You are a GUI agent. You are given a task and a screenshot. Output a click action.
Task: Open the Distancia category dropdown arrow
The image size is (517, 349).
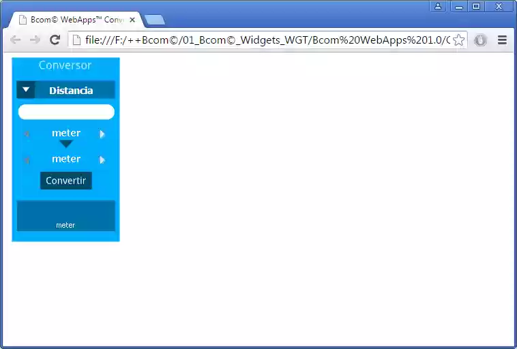point(26,90)
